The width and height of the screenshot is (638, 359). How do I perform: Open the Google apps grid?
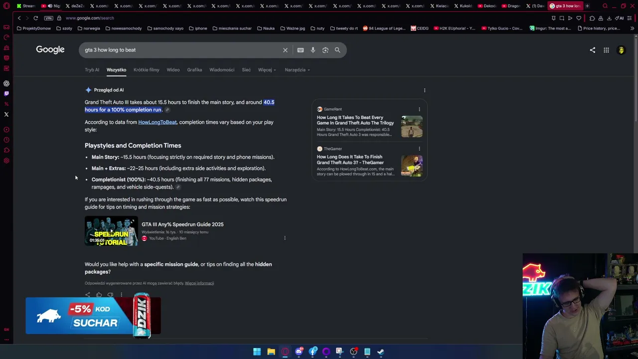tap(606, 50)
